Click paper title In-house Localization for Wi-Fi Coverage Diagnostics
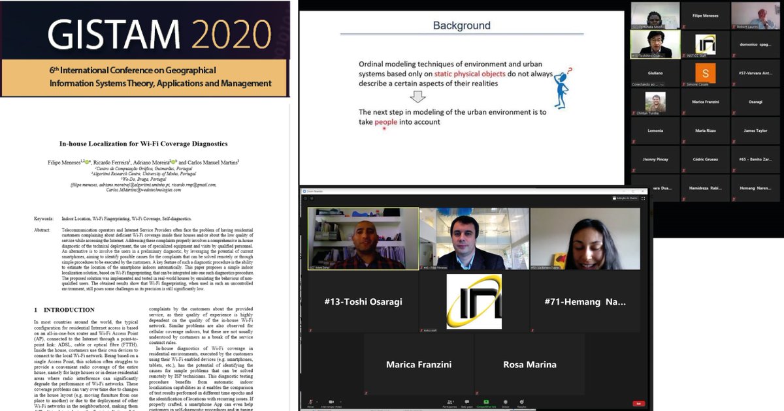Screen dimensions: 784x411 [144, 144]
